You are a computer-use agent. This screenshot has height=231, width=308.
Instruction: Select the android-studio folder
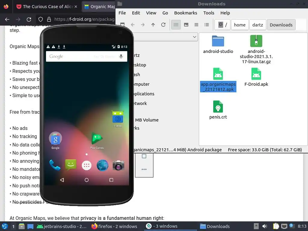click(218, 45)
